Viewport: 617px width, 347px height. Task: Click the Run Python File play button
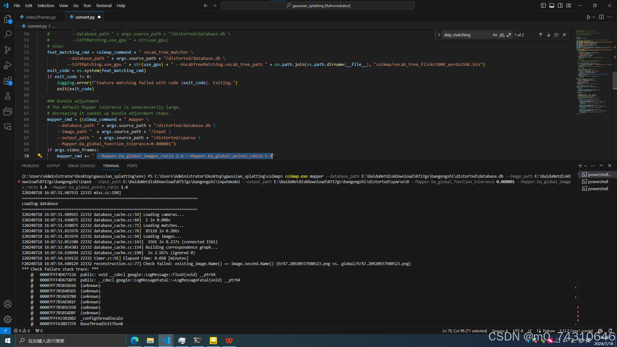[588, 17]
